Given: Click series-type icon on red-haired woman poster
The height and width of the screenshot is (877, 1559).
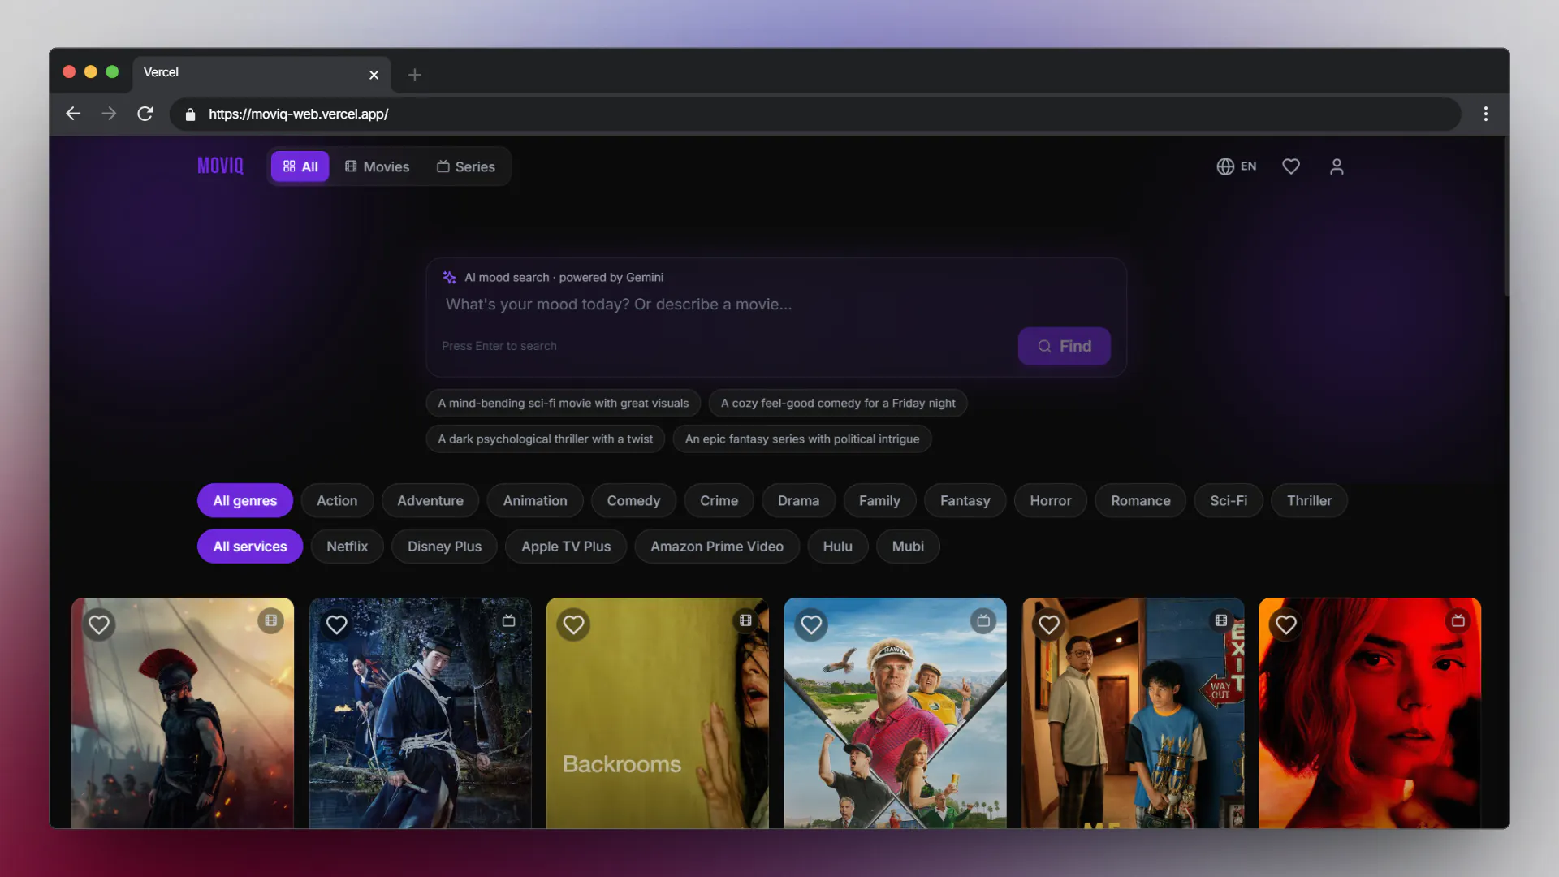Looking at the screenshot, I should click(x=1458, y=620).
